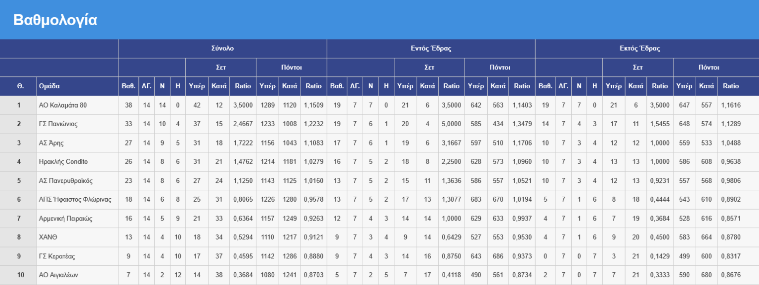
Task: Click the ratio value 1,2232
Action: (x=313, y=124)
